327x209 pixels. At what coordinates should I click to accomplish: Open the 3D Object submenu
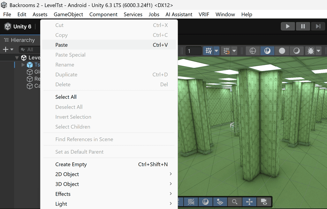coord(109,184)
